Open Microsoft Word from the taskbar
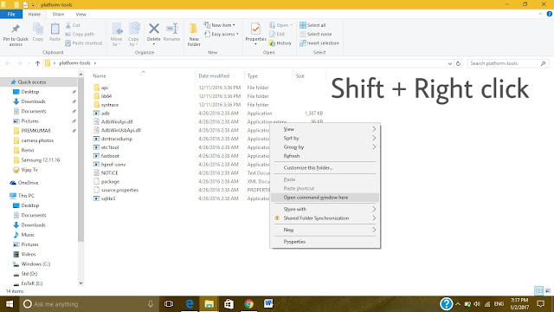The image size is (554, 312). click(x=268, y=304)
